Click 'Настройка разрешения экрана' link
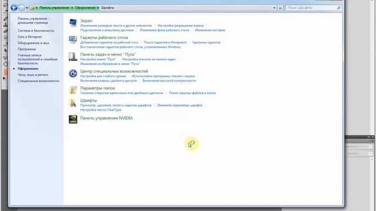This screenshot has width=376, height=211. click(180, 26)
